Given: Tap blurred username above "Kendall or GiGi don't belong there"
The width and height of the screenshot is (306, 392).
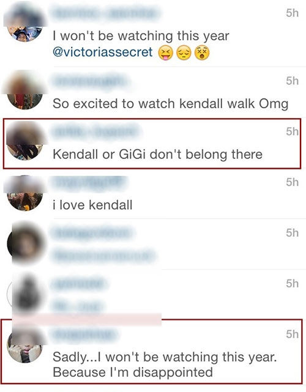Looking at the screenshot, I should click(96, 131).
